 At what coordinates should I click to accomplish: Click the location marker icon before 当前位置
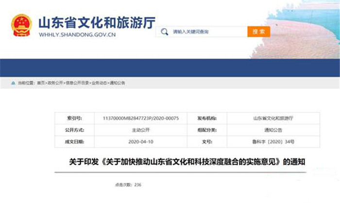[14, 83]
